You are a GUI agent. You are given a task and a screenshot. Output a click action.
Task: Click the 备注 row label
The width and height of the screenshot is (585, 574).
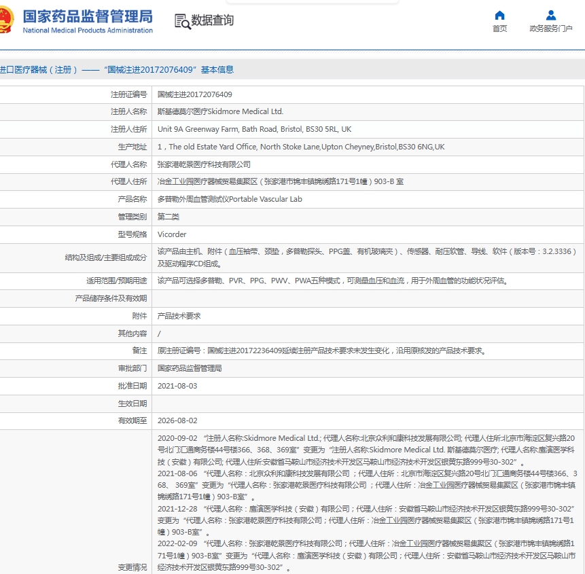(x=139, y=351)
